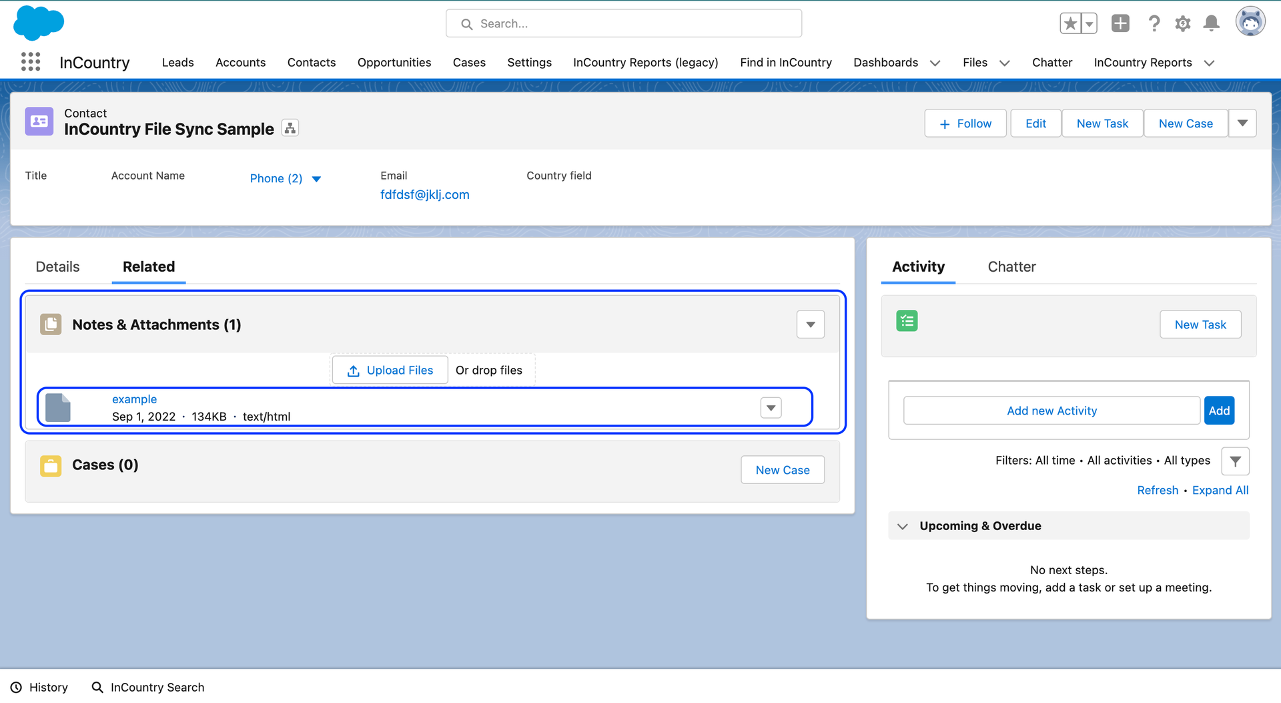Click New Case in Cases list
The height and width of the screenshot is (703, 1281).
(783, 470)
